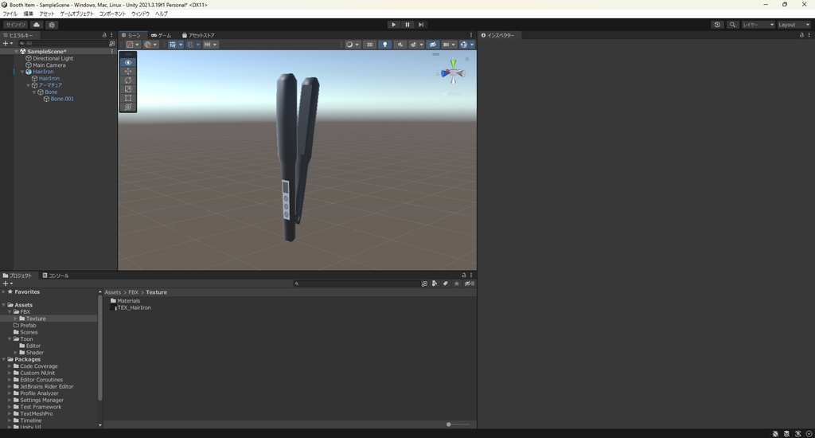
Task: Open the Undo History icon
Action: (717, 25)
